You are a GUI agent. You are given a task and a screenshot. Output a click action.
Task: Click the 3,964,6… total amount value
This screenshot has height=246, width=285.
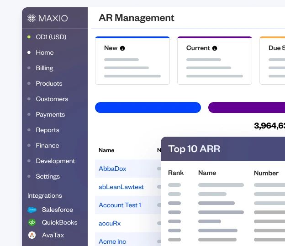coord(269,126)
